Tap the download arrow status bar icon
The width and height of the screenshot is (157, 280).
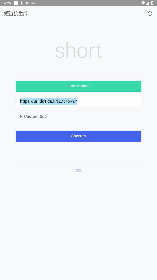(x=22, y=3)
